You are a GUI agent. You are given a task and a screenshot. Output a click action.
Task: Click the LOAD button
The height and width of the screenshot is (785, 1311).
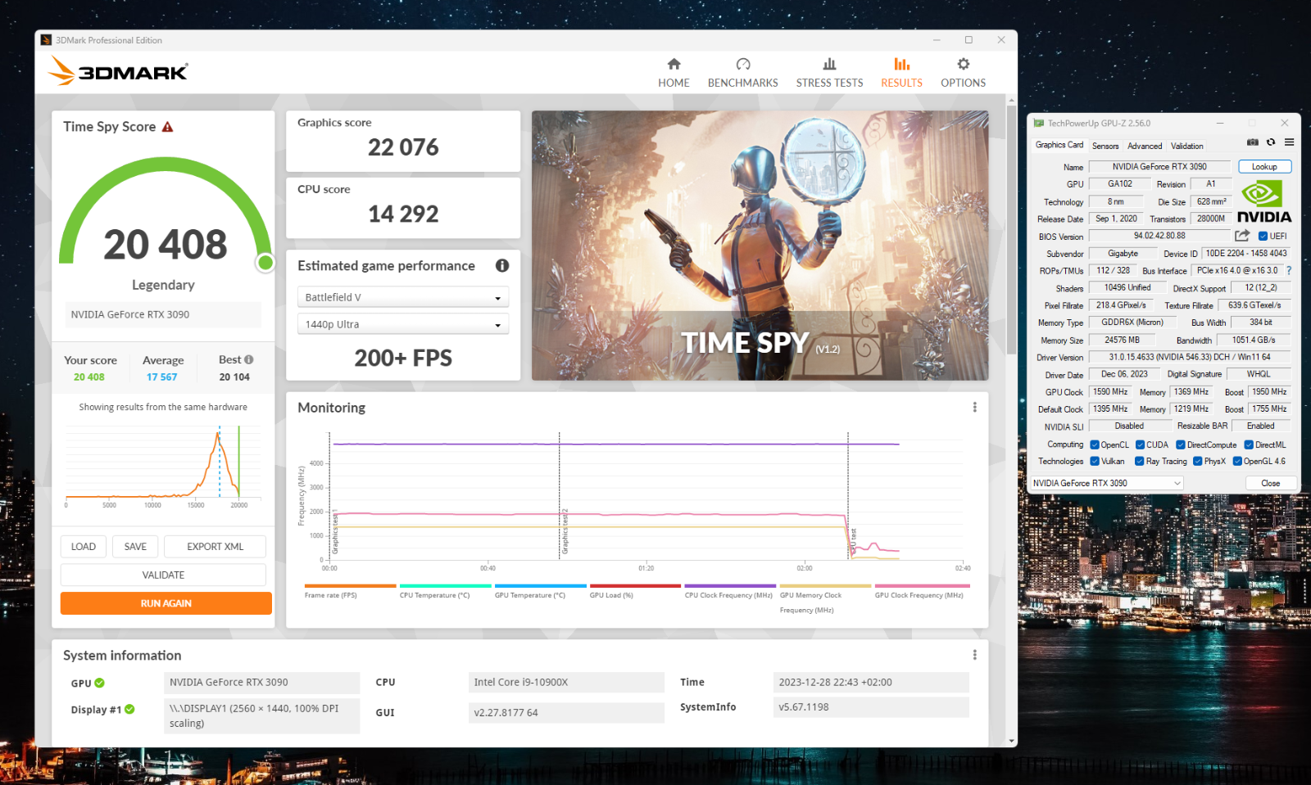(x=84, y=547)
